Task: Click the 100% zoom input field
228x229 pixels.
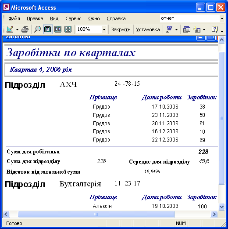Action: (89, 29)
